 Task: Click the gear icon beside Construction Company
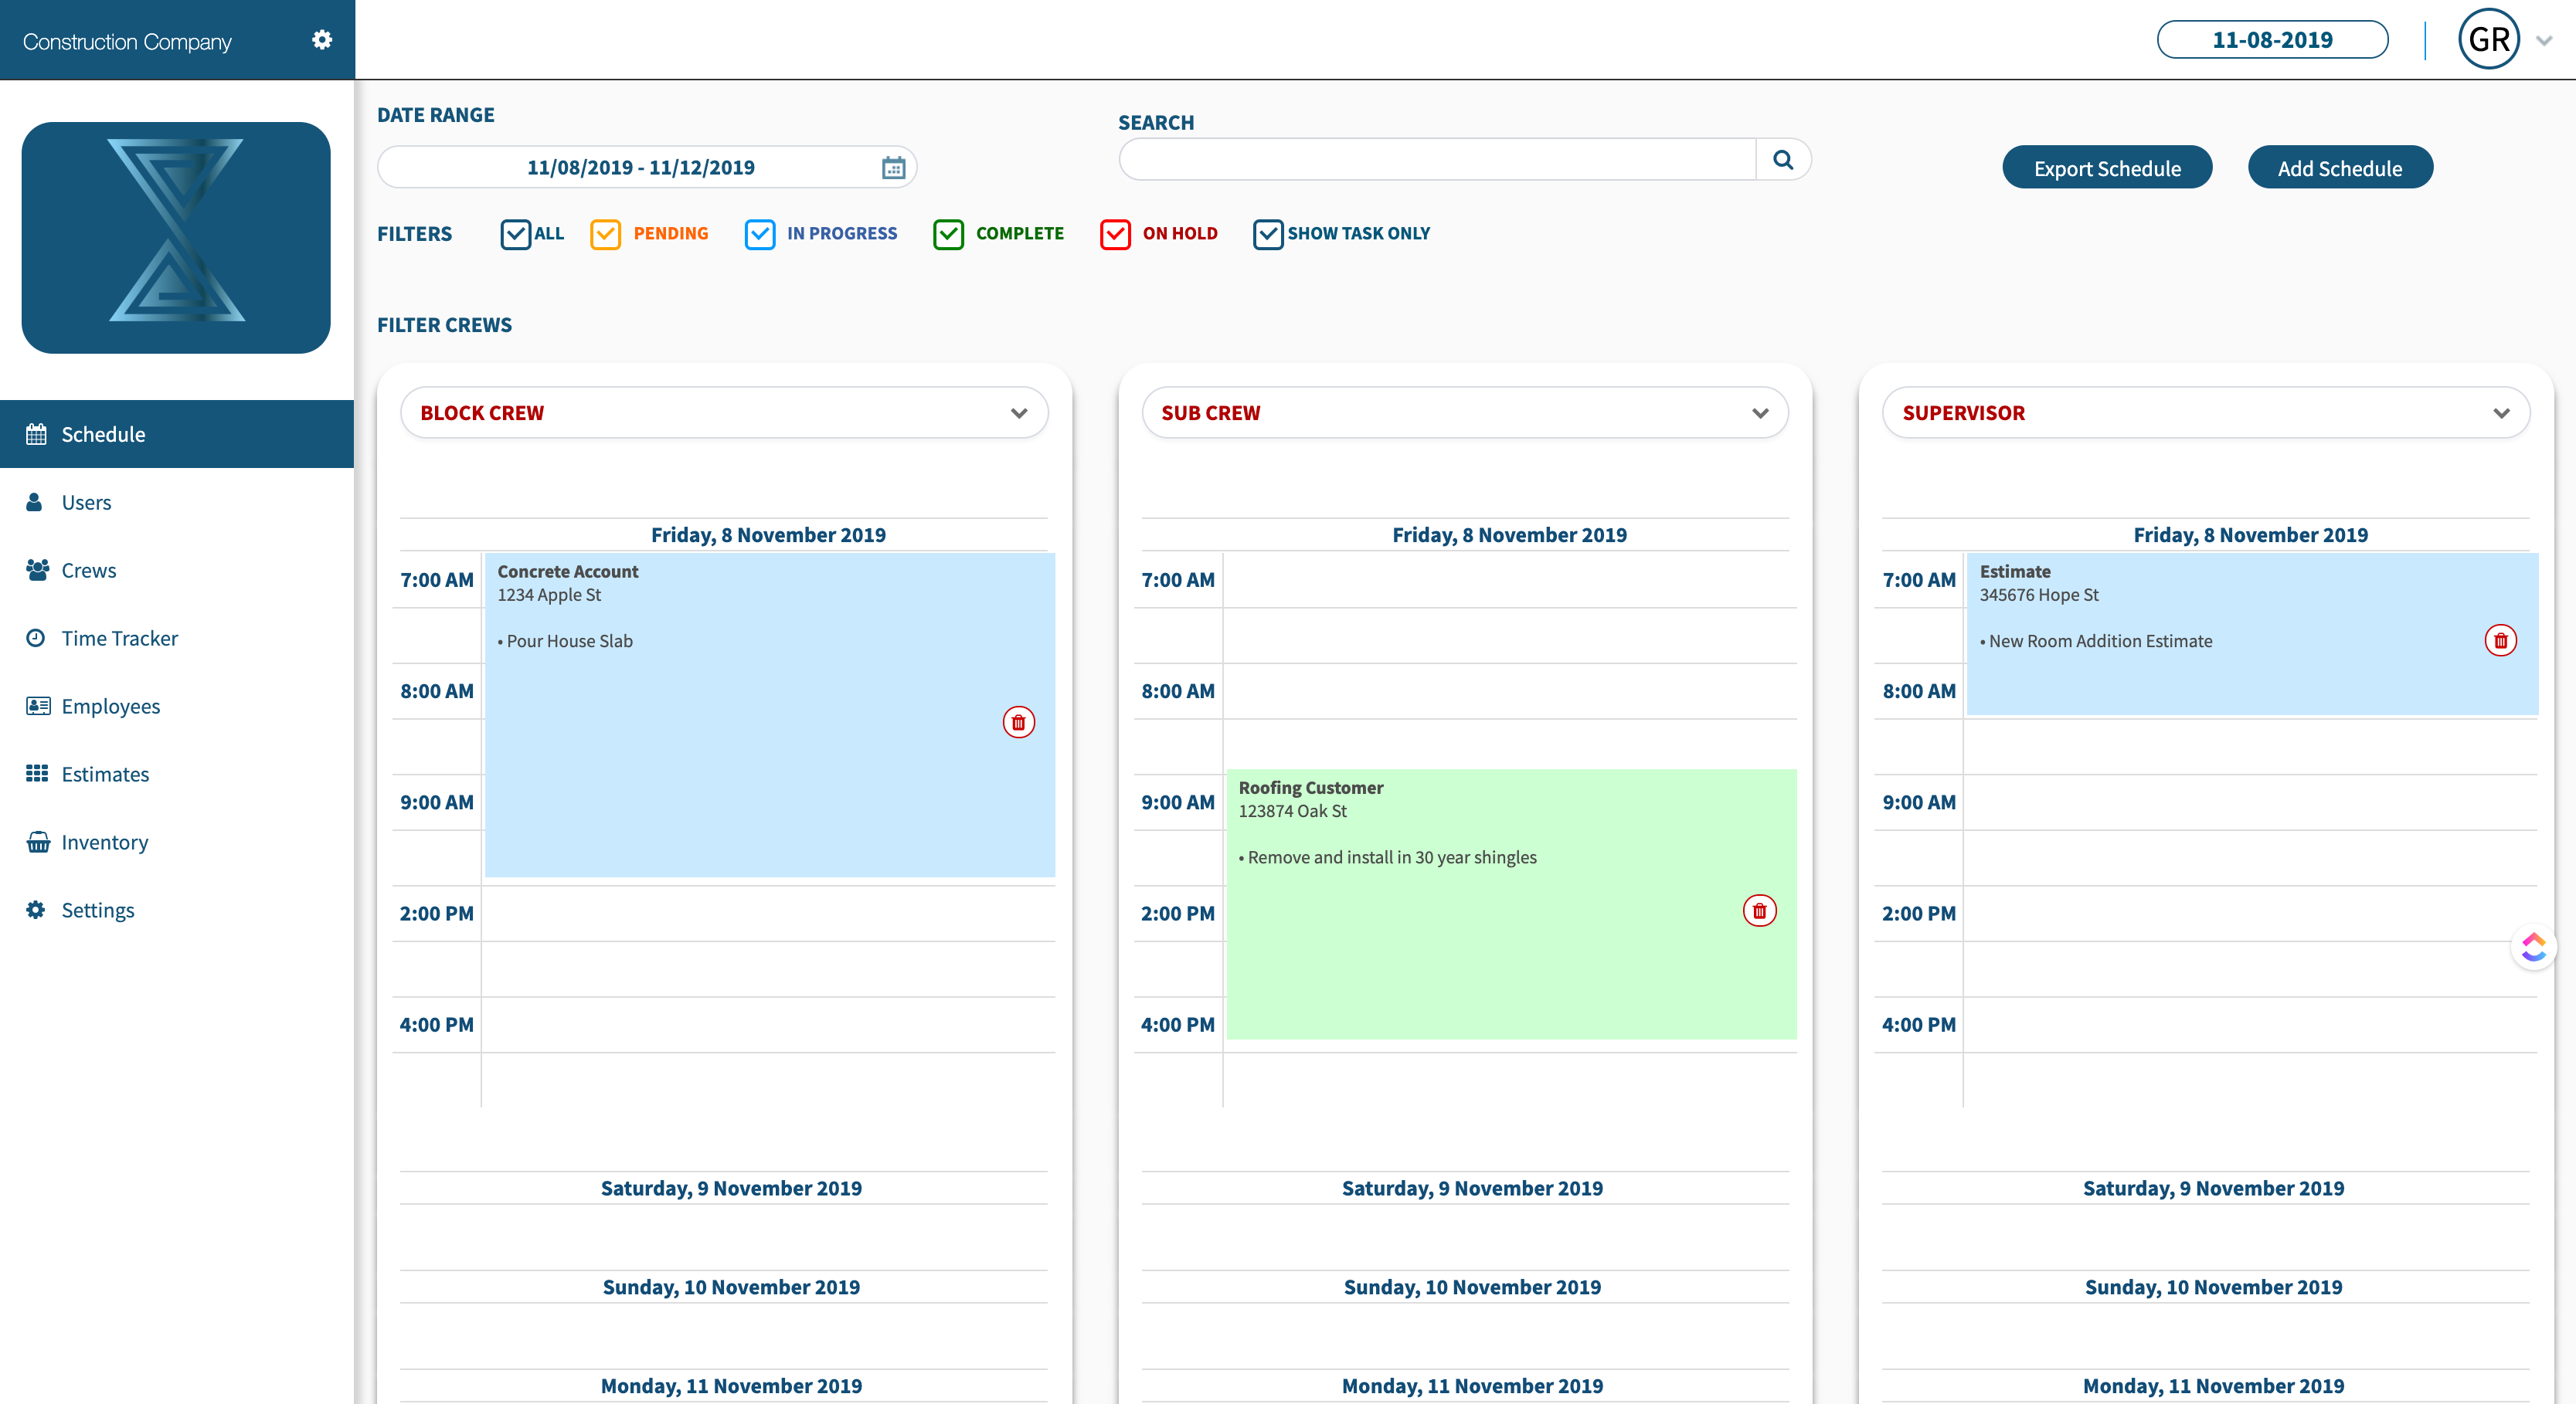click(321, 40)
